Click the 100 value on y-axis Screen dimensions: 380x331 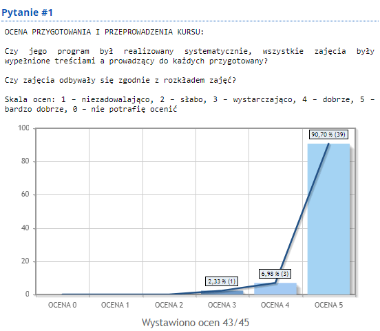pos(23,128)
